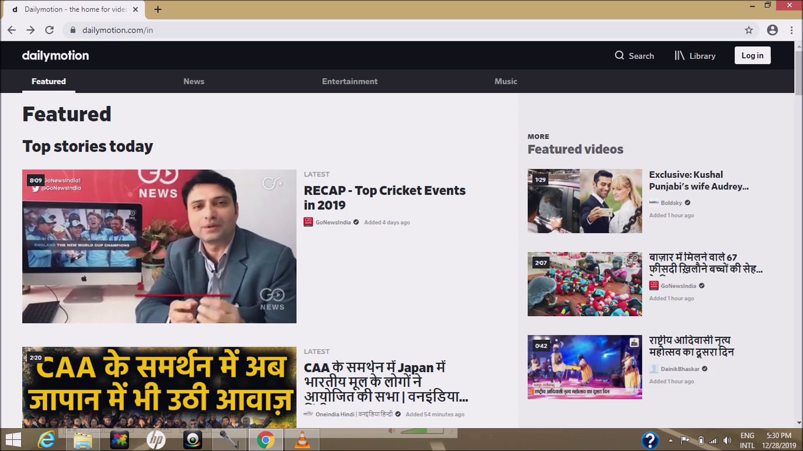Click the Dailymotion logo
This screenshot has width=803, height=451.
(x=55, y=56)
